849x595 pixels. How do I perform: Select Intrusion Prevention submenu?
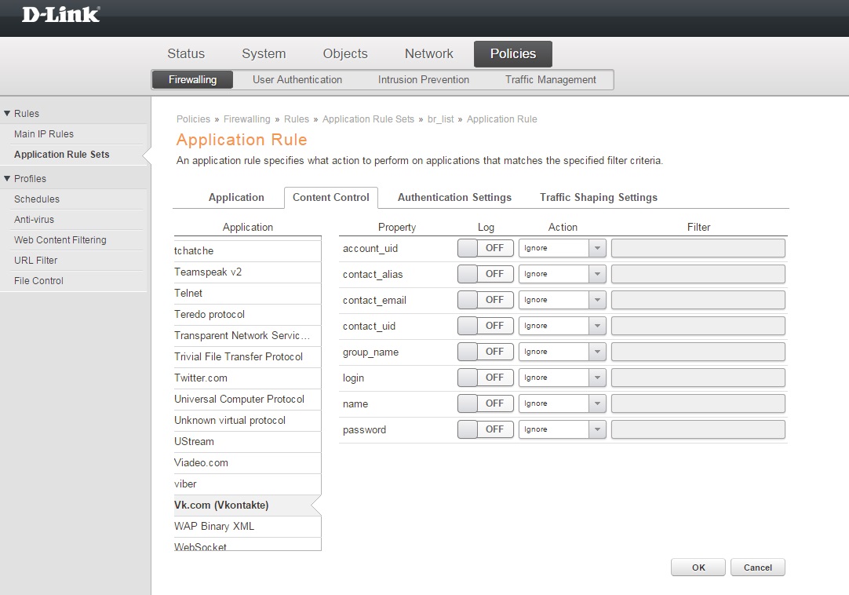point(423,80)
